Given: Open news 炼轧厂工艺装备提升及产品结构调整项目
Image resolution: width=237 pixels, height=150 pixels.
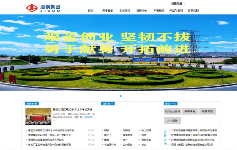Looking at the screenshot, I should [x=49, y=144].
